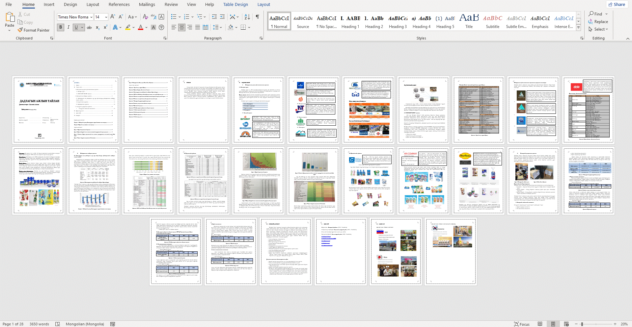Toggle Show/Hide paragraph marks
The width and height of the screenshot is (632, 327).
pyautogui.click(x=257, y=17)
